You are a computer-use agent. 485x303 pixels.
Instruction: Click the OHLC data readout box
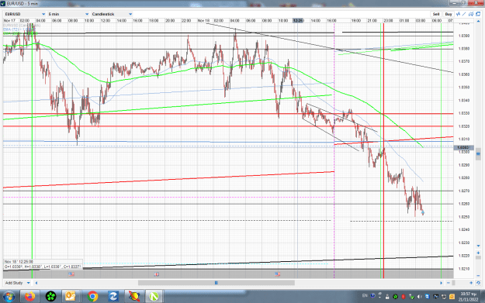(43, 264)
